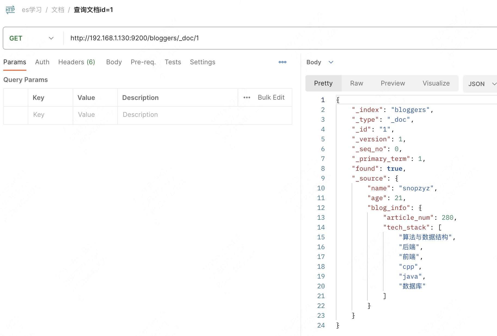
Task: Open the Settings tab
Action: [203, 62]
